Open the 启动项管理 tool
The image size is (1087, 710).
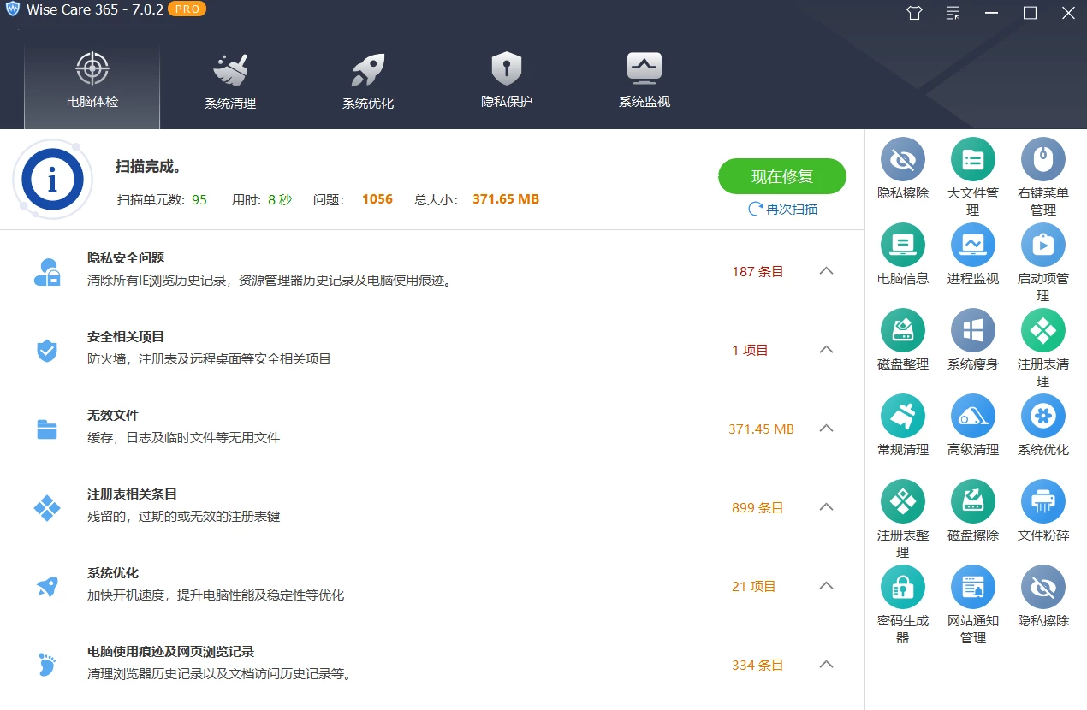(x=1043, y=246)
